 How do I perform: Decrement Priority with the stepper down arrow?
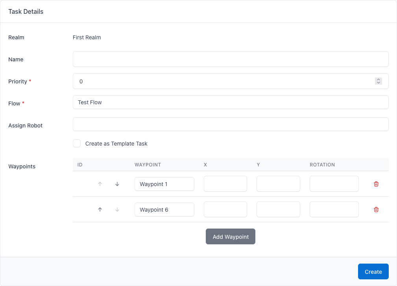pos(379,83)
